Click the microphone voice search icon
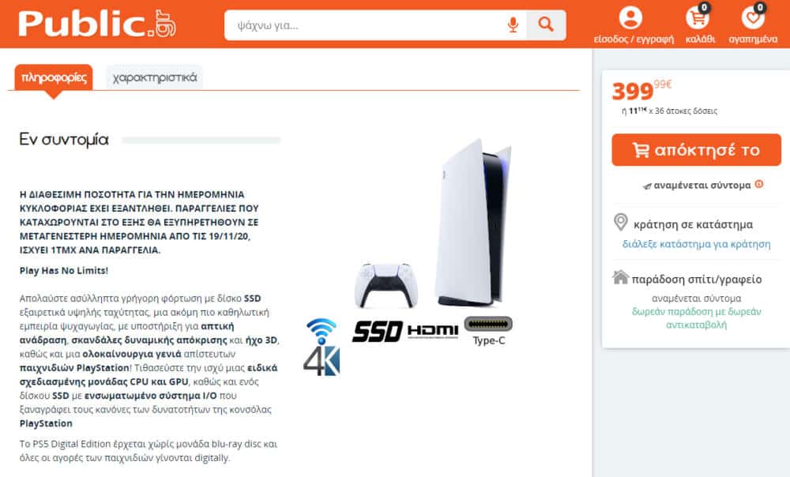Screen dimensions: 790x477 coord(513,24)
